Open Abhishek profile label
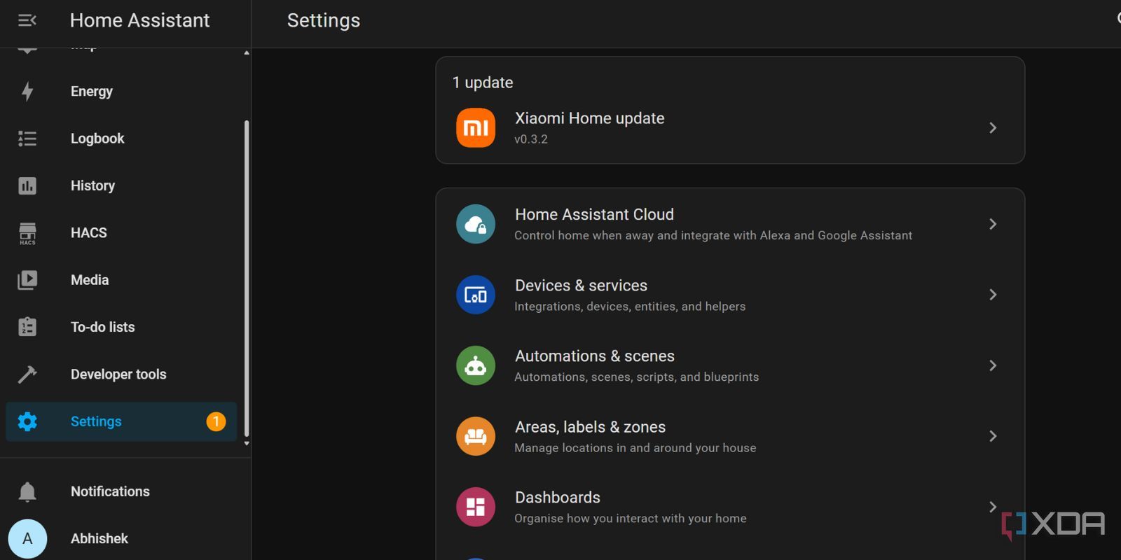Screen dimensions: 1121x560 tap(99, 538)
